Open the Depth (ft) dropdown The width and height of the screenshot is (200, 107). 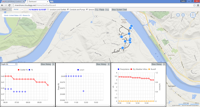click(9, 64)
